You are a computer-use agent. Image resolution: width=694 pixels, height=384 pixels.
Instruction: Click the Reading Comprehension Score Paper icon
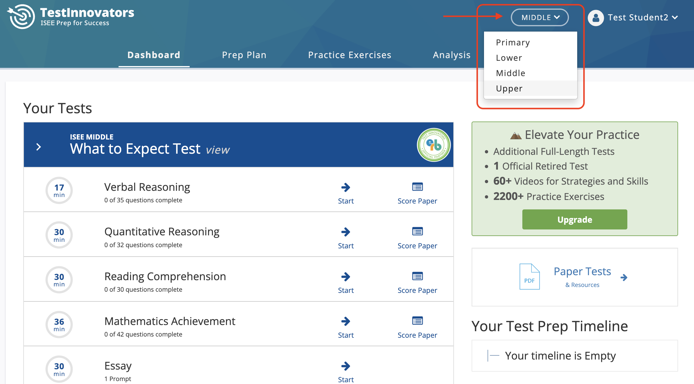(417, 276)
